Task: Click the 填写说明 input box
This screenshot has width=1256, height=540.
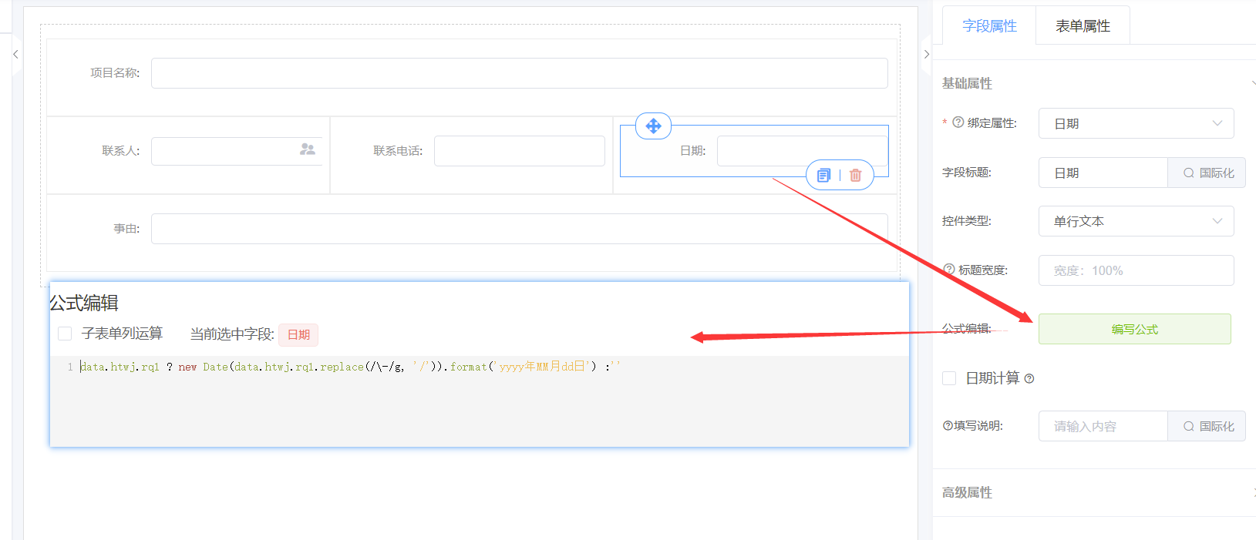Action: click(x=1103, y=426)
